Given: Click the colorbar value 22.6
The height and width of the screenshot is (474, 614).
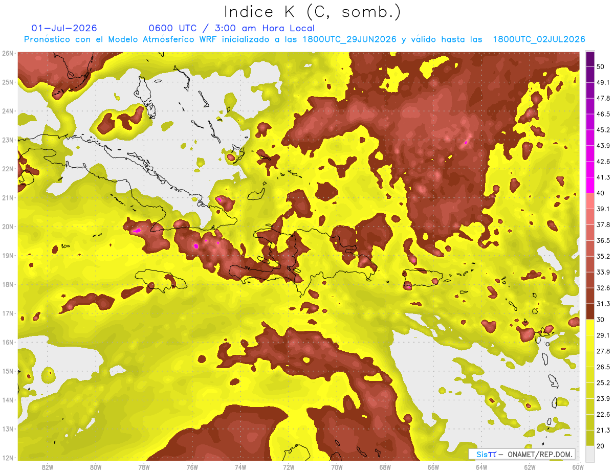Looking at the screenshot, I should coord(603,415).
